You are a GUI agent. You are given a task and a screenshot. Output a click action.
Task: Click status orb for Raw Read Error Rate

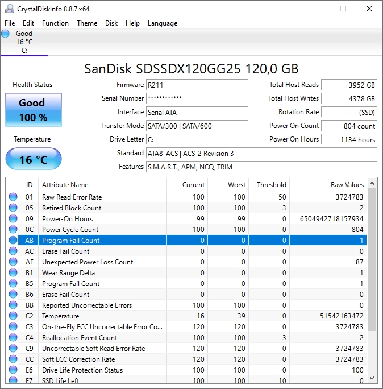tap(13, 197)
